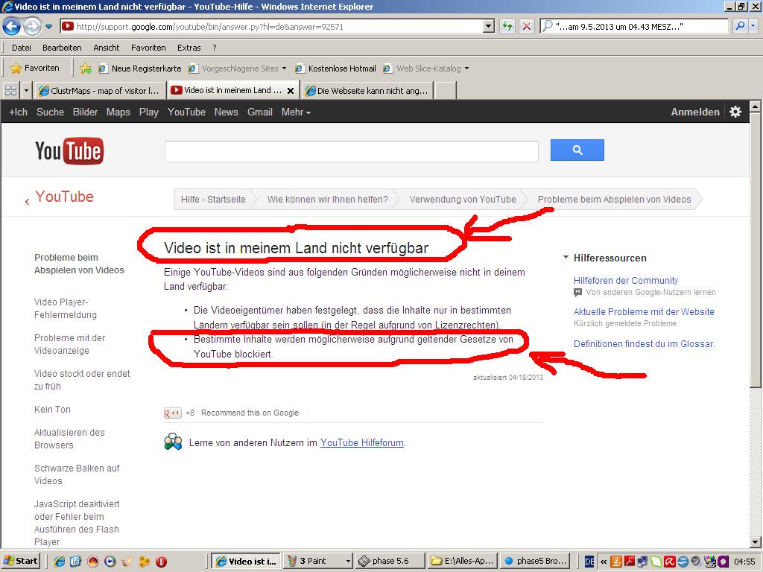The height and width of the screenshot is (572, 763).
Task: Click the Quick Tabs grid icon
Action: point(10,90)
